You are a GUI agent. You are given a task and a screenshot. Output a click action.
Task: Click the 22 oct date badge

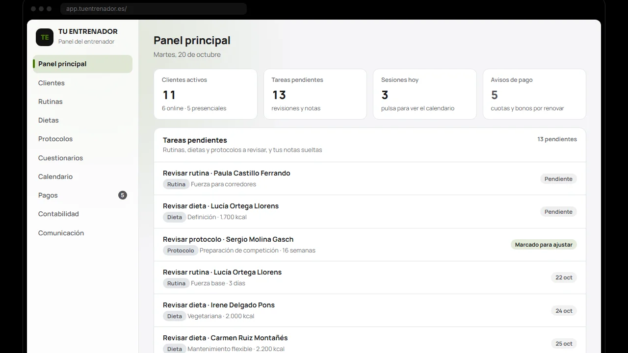(x=564, y=277)
